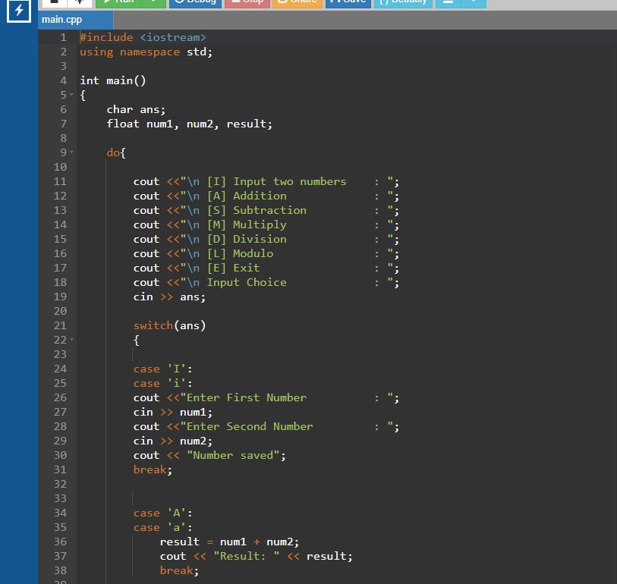
Task: Fold the switch block at line 22
Action: tap(72, 340)
